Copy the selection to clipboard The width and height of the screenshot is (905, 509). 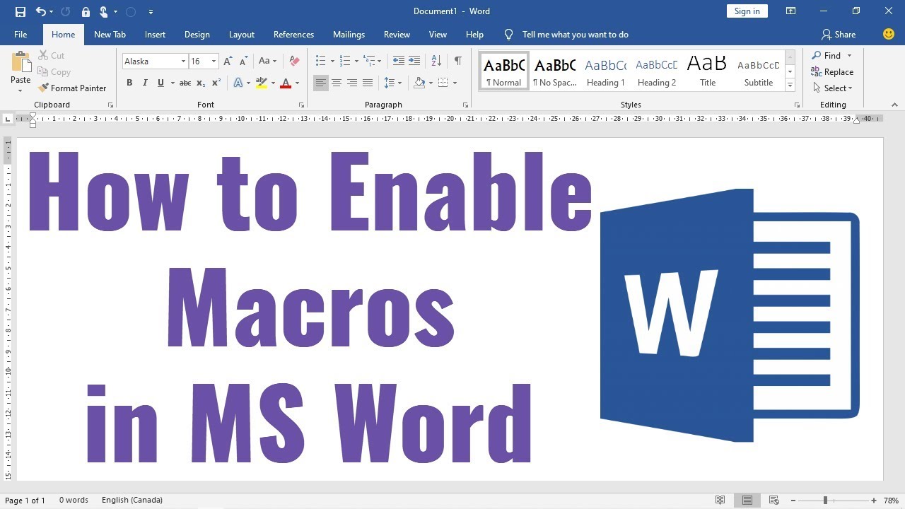54,71
